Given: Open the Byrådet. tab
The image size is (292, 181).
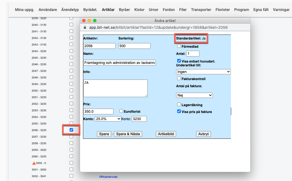Looking at the screenshot, I should (90, 10).
